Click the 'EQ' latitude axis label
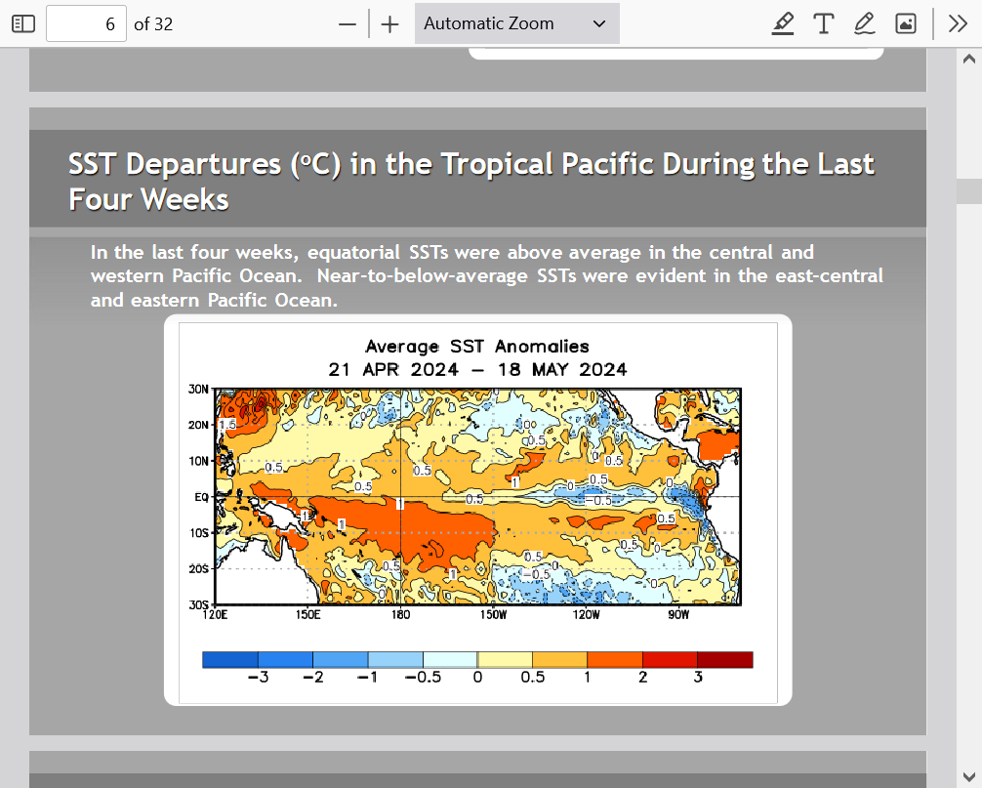The height and width of the screenshot is (788, 982). tap(201, 497)
